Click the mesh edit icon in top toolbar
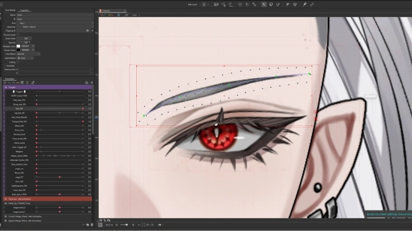This screenshot has width=412, height=231. tap(224, 5)
